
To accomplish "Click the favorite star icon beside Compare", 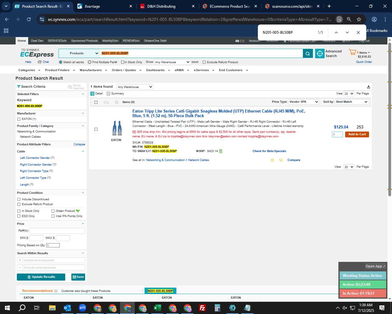I will coord(272,160).
